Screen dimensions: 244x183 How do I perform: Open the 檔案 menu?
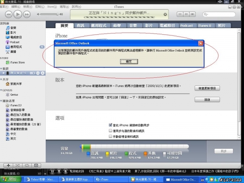[x=4, y=7]
